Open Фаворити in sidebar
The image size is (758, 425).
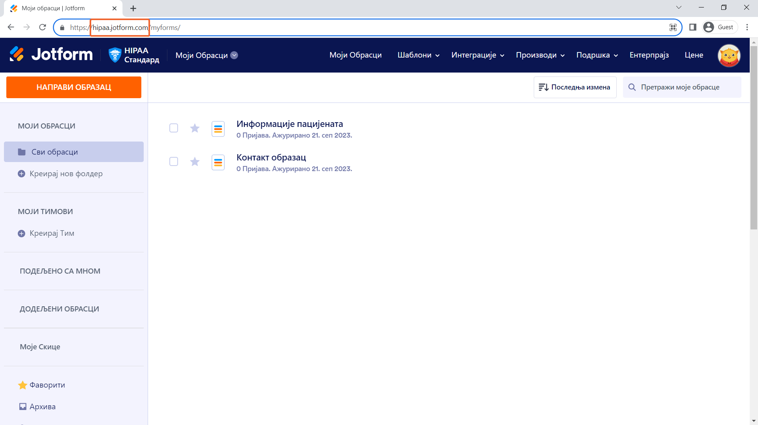[x=47, y=385]
